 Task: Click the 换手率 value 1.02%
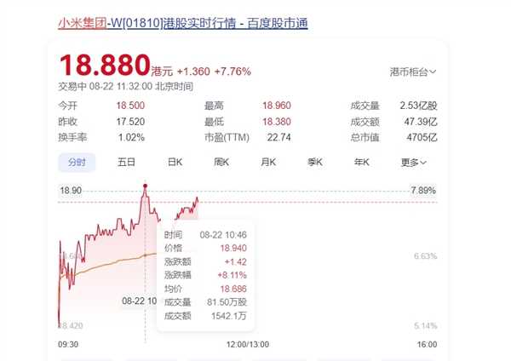pos(131,137)
